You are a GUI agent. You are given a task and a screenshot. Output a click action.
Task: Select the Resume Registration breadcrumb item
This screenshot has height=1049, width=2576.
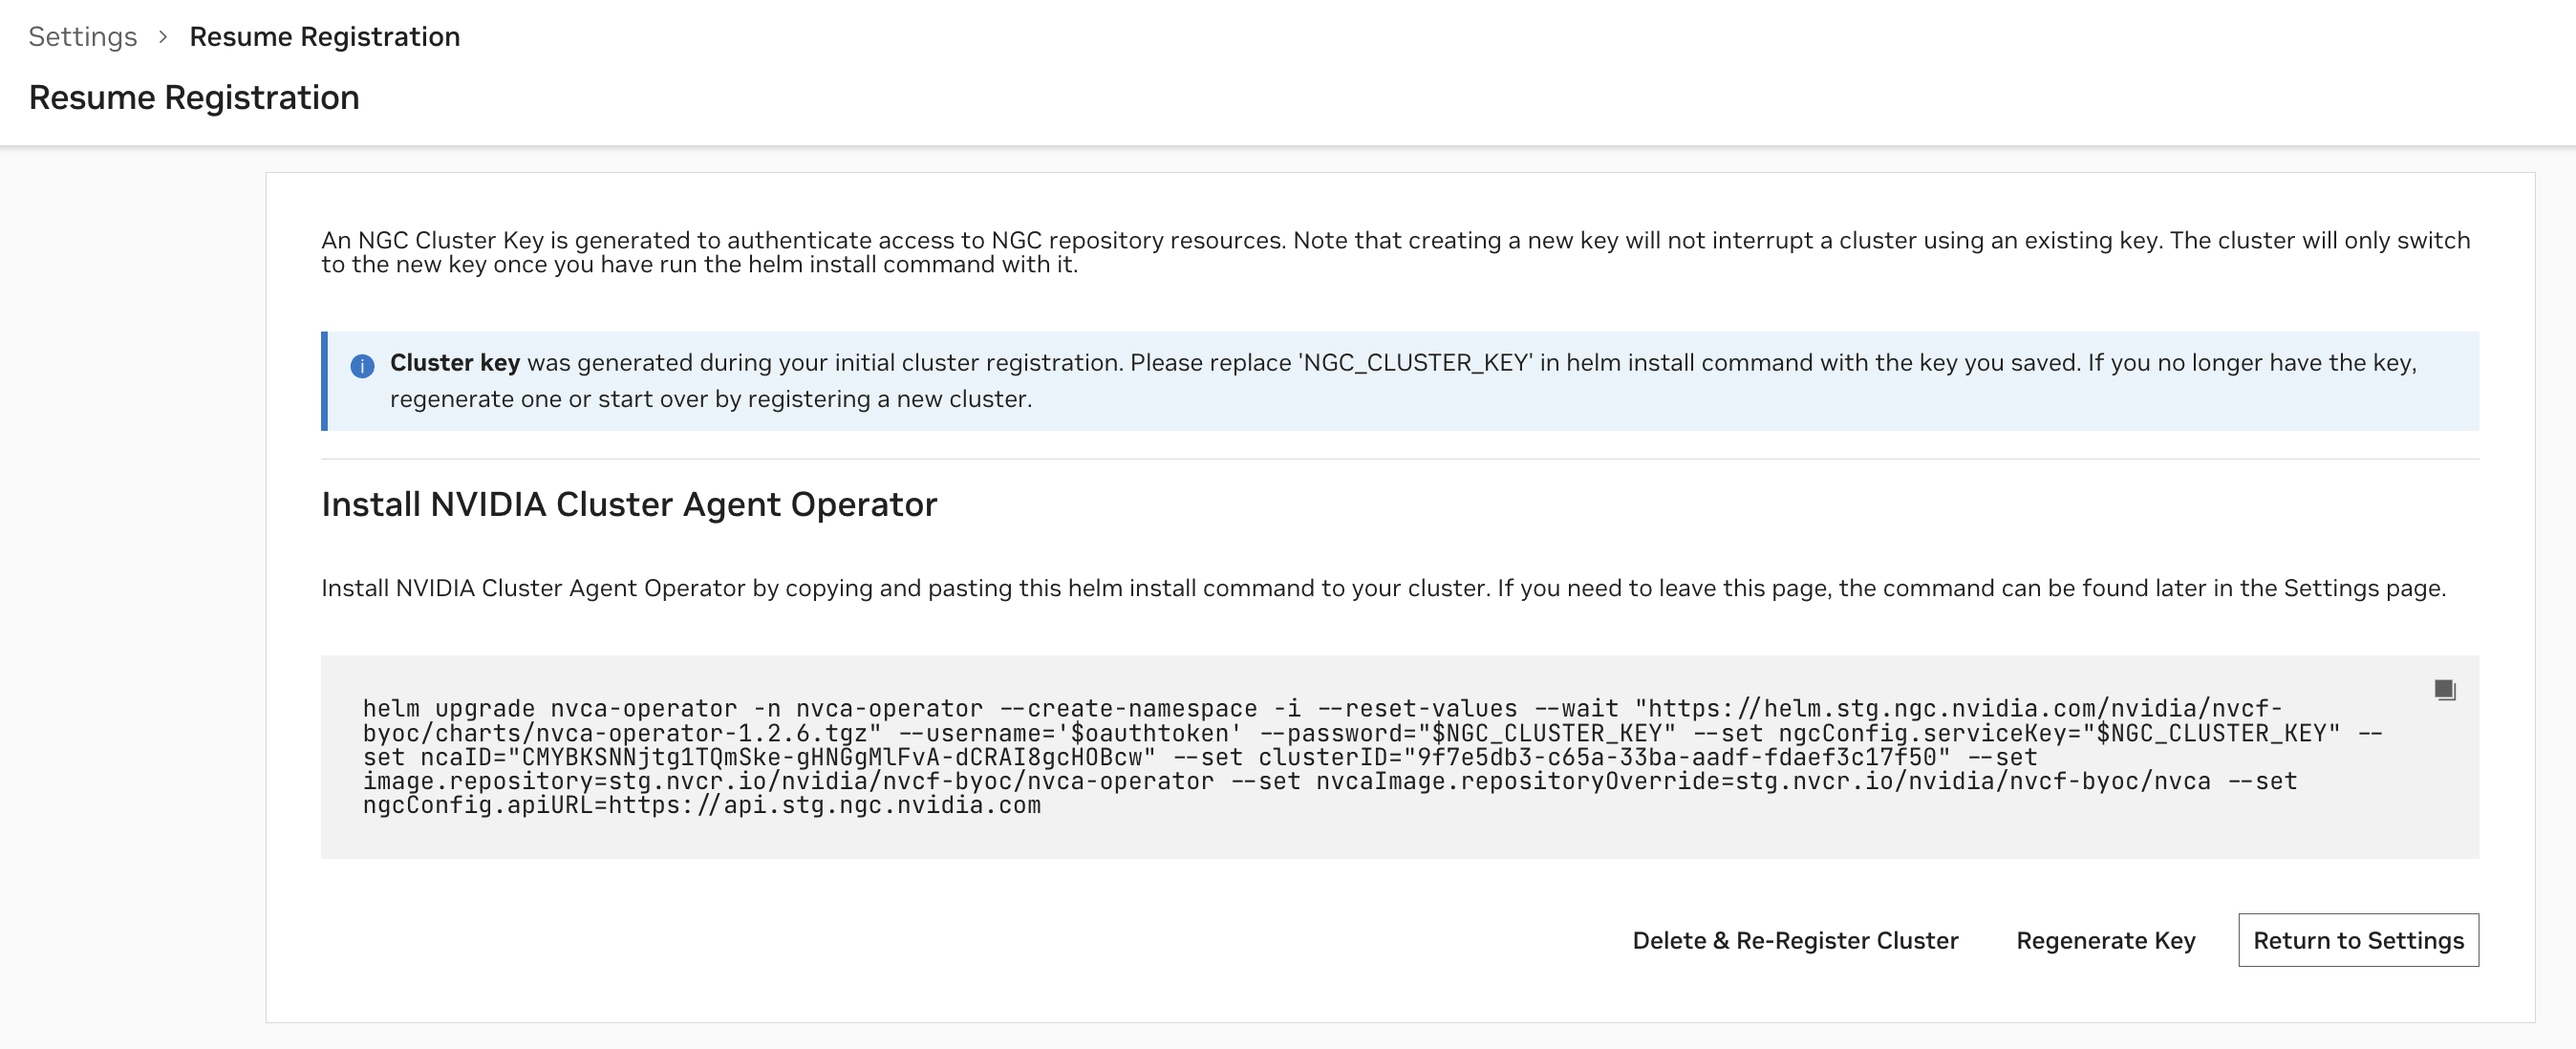pos(324,37)
